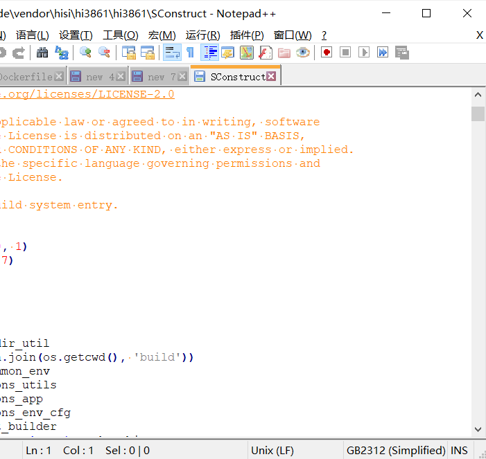Run macro multiple times icon

(383, 52)
